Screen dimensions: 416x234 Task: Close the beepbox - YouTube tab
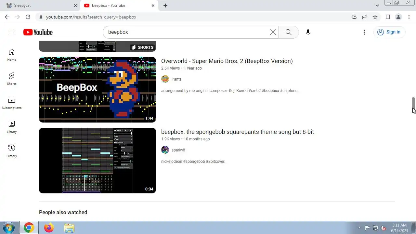(153, 6)
